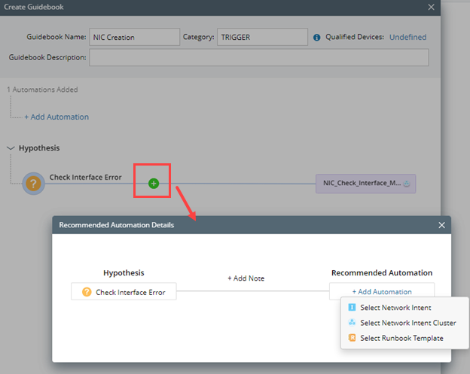The height and width of the screenshot is (374, 470).
Task: Click the icon on NIC_Check_Interface_M node
Action: pyautogui.click(x=407, y=183)
